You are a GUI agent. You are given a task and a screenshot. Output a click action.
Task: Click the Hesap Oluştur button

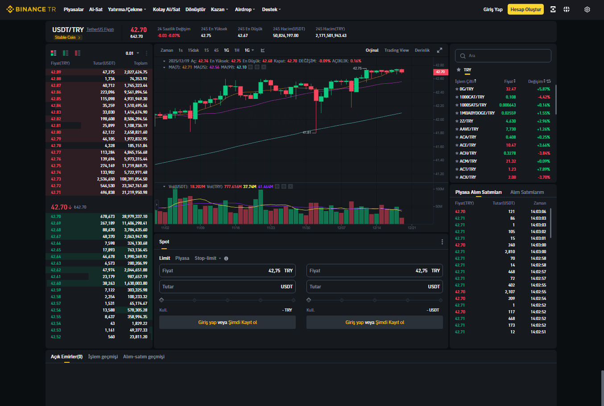click(x=525, y=9)
